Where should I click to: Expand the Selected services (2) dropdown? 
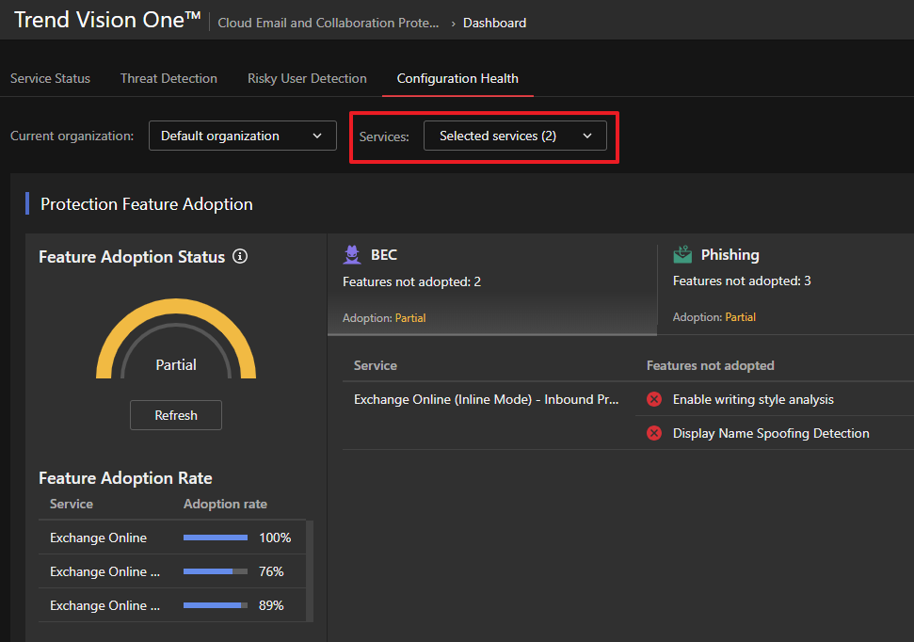click(515, 136)
